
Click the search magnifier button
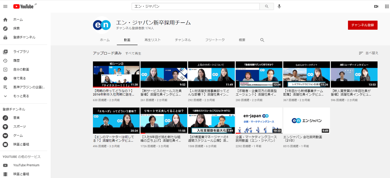[x=267, y=6]
